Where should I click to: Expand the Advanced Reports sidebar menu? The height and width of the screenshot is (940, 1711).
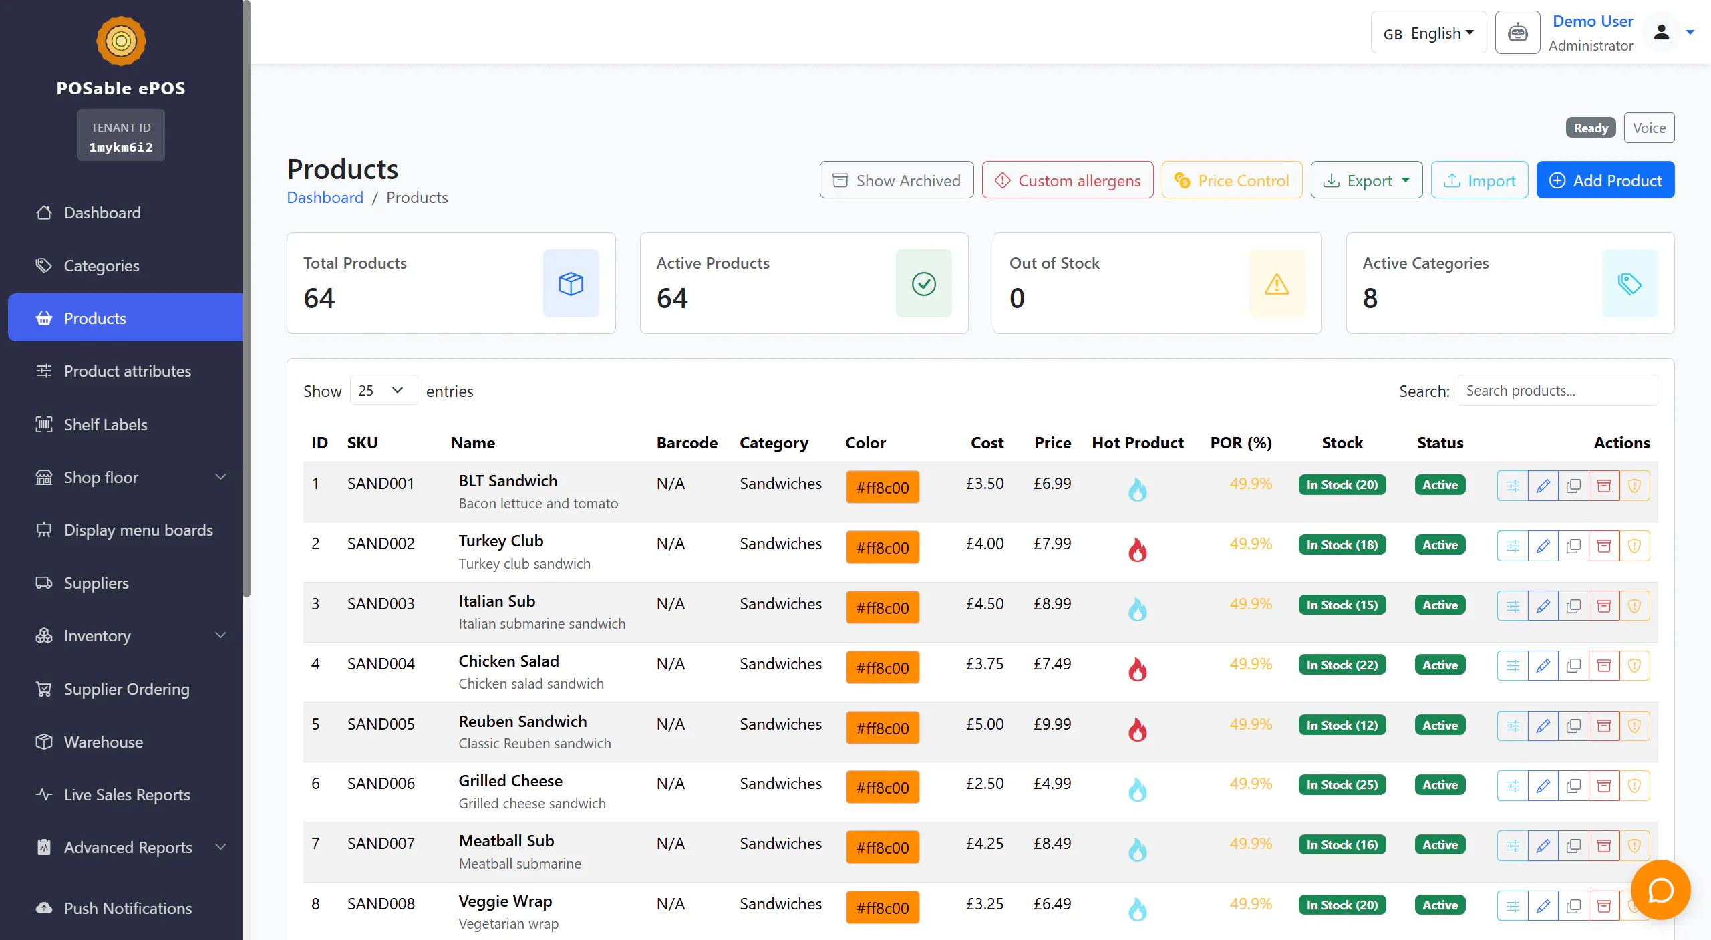125,847
